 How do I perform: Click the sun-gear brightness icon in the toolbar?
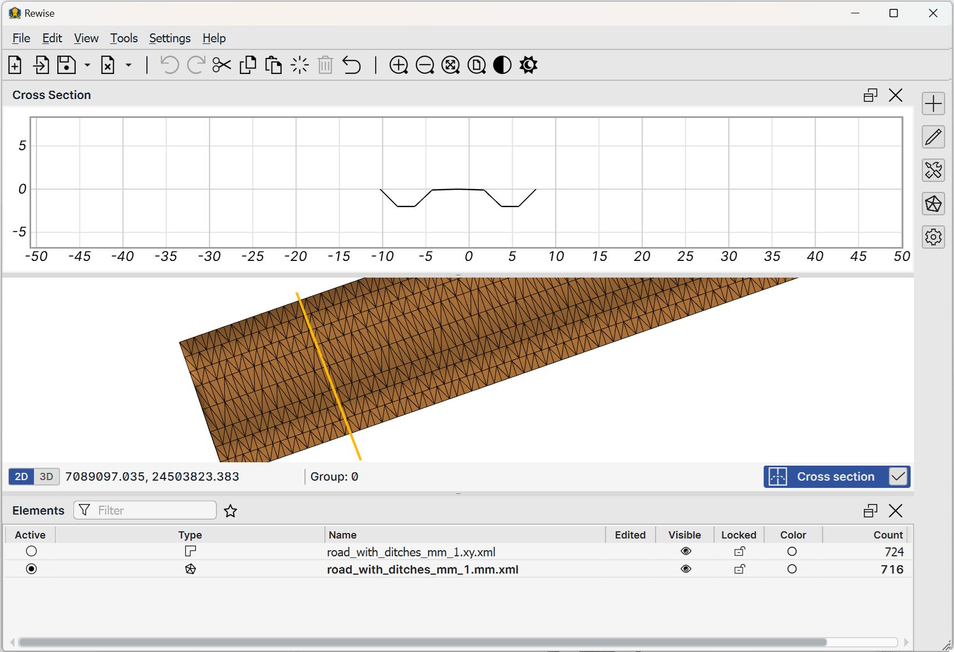coord(528,65)
